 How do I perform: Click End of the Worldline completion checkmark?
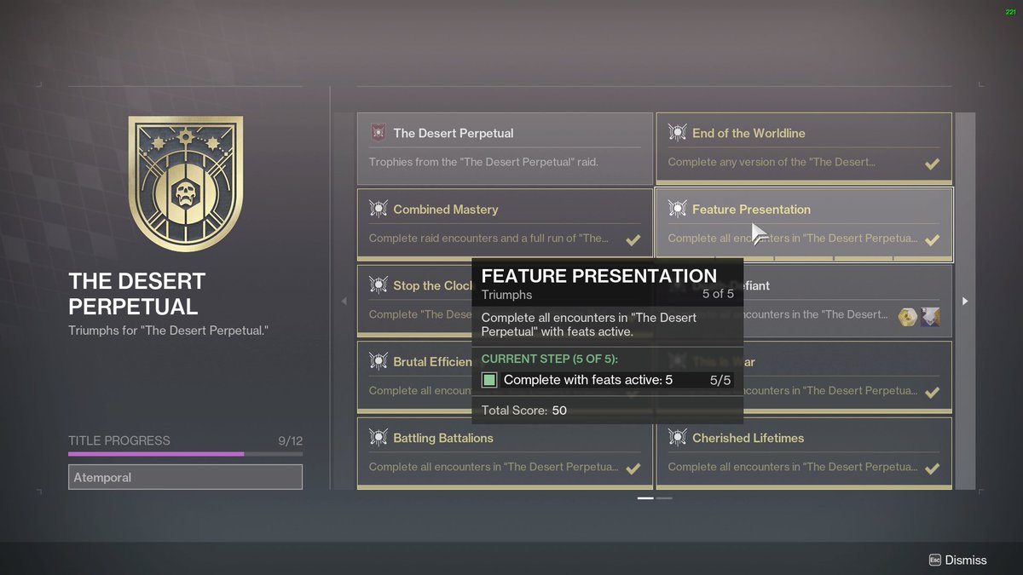point(932,164)
